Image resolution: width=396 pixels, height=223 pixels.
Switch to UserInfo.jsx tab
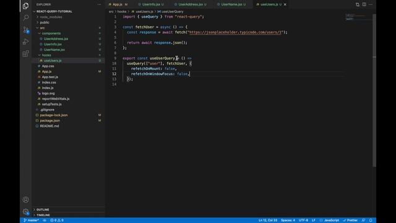tap(151, 4)
